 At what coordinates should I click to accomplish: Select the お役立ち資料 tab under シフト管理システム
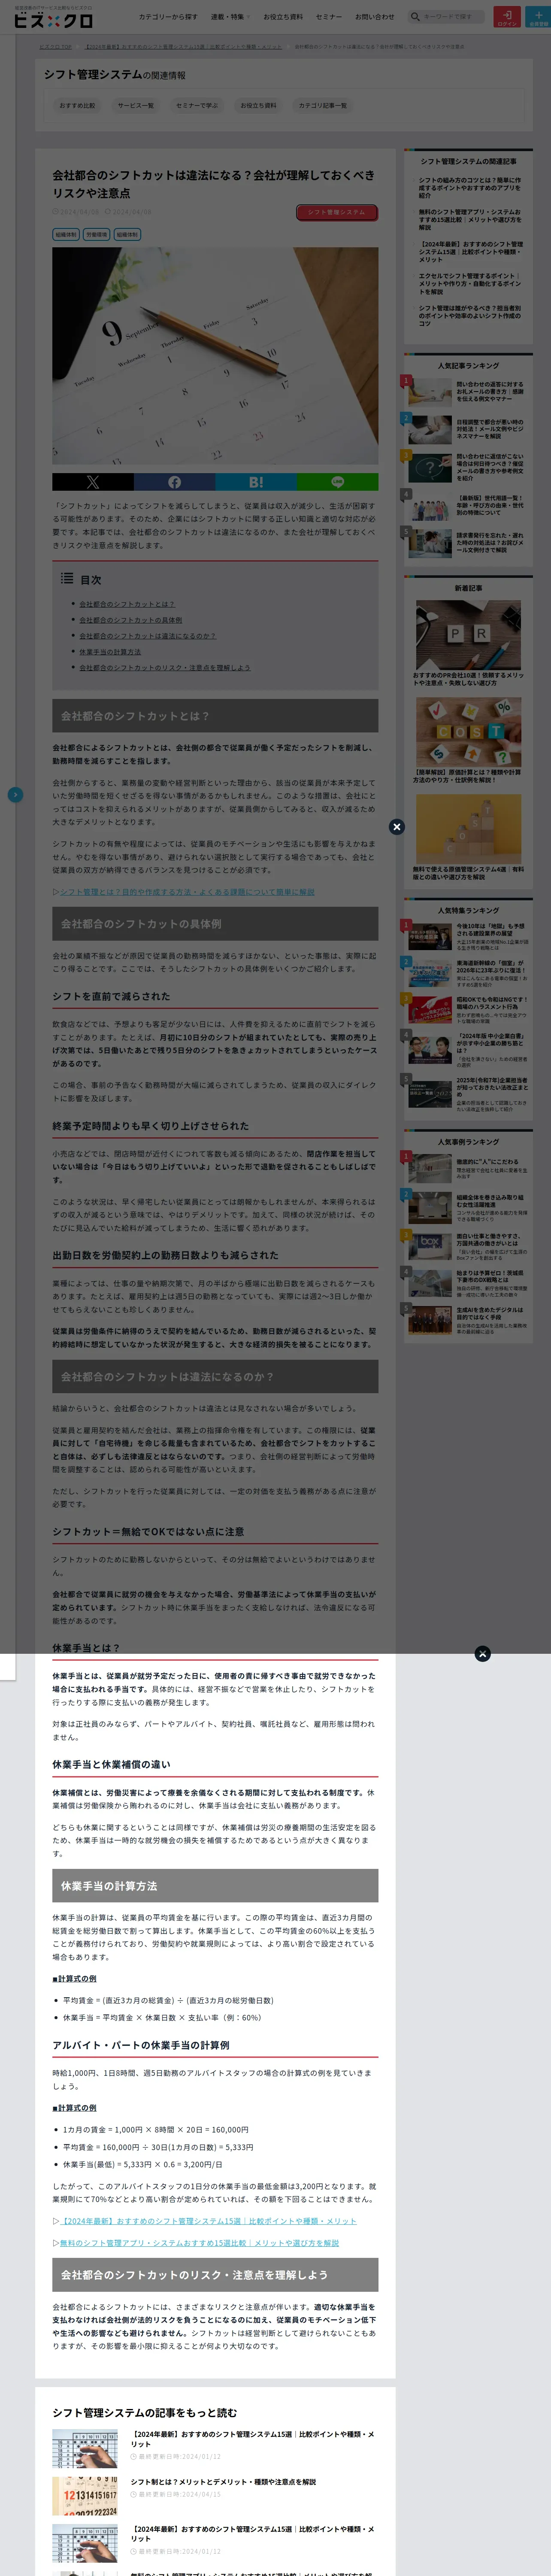tap(258, 105)
